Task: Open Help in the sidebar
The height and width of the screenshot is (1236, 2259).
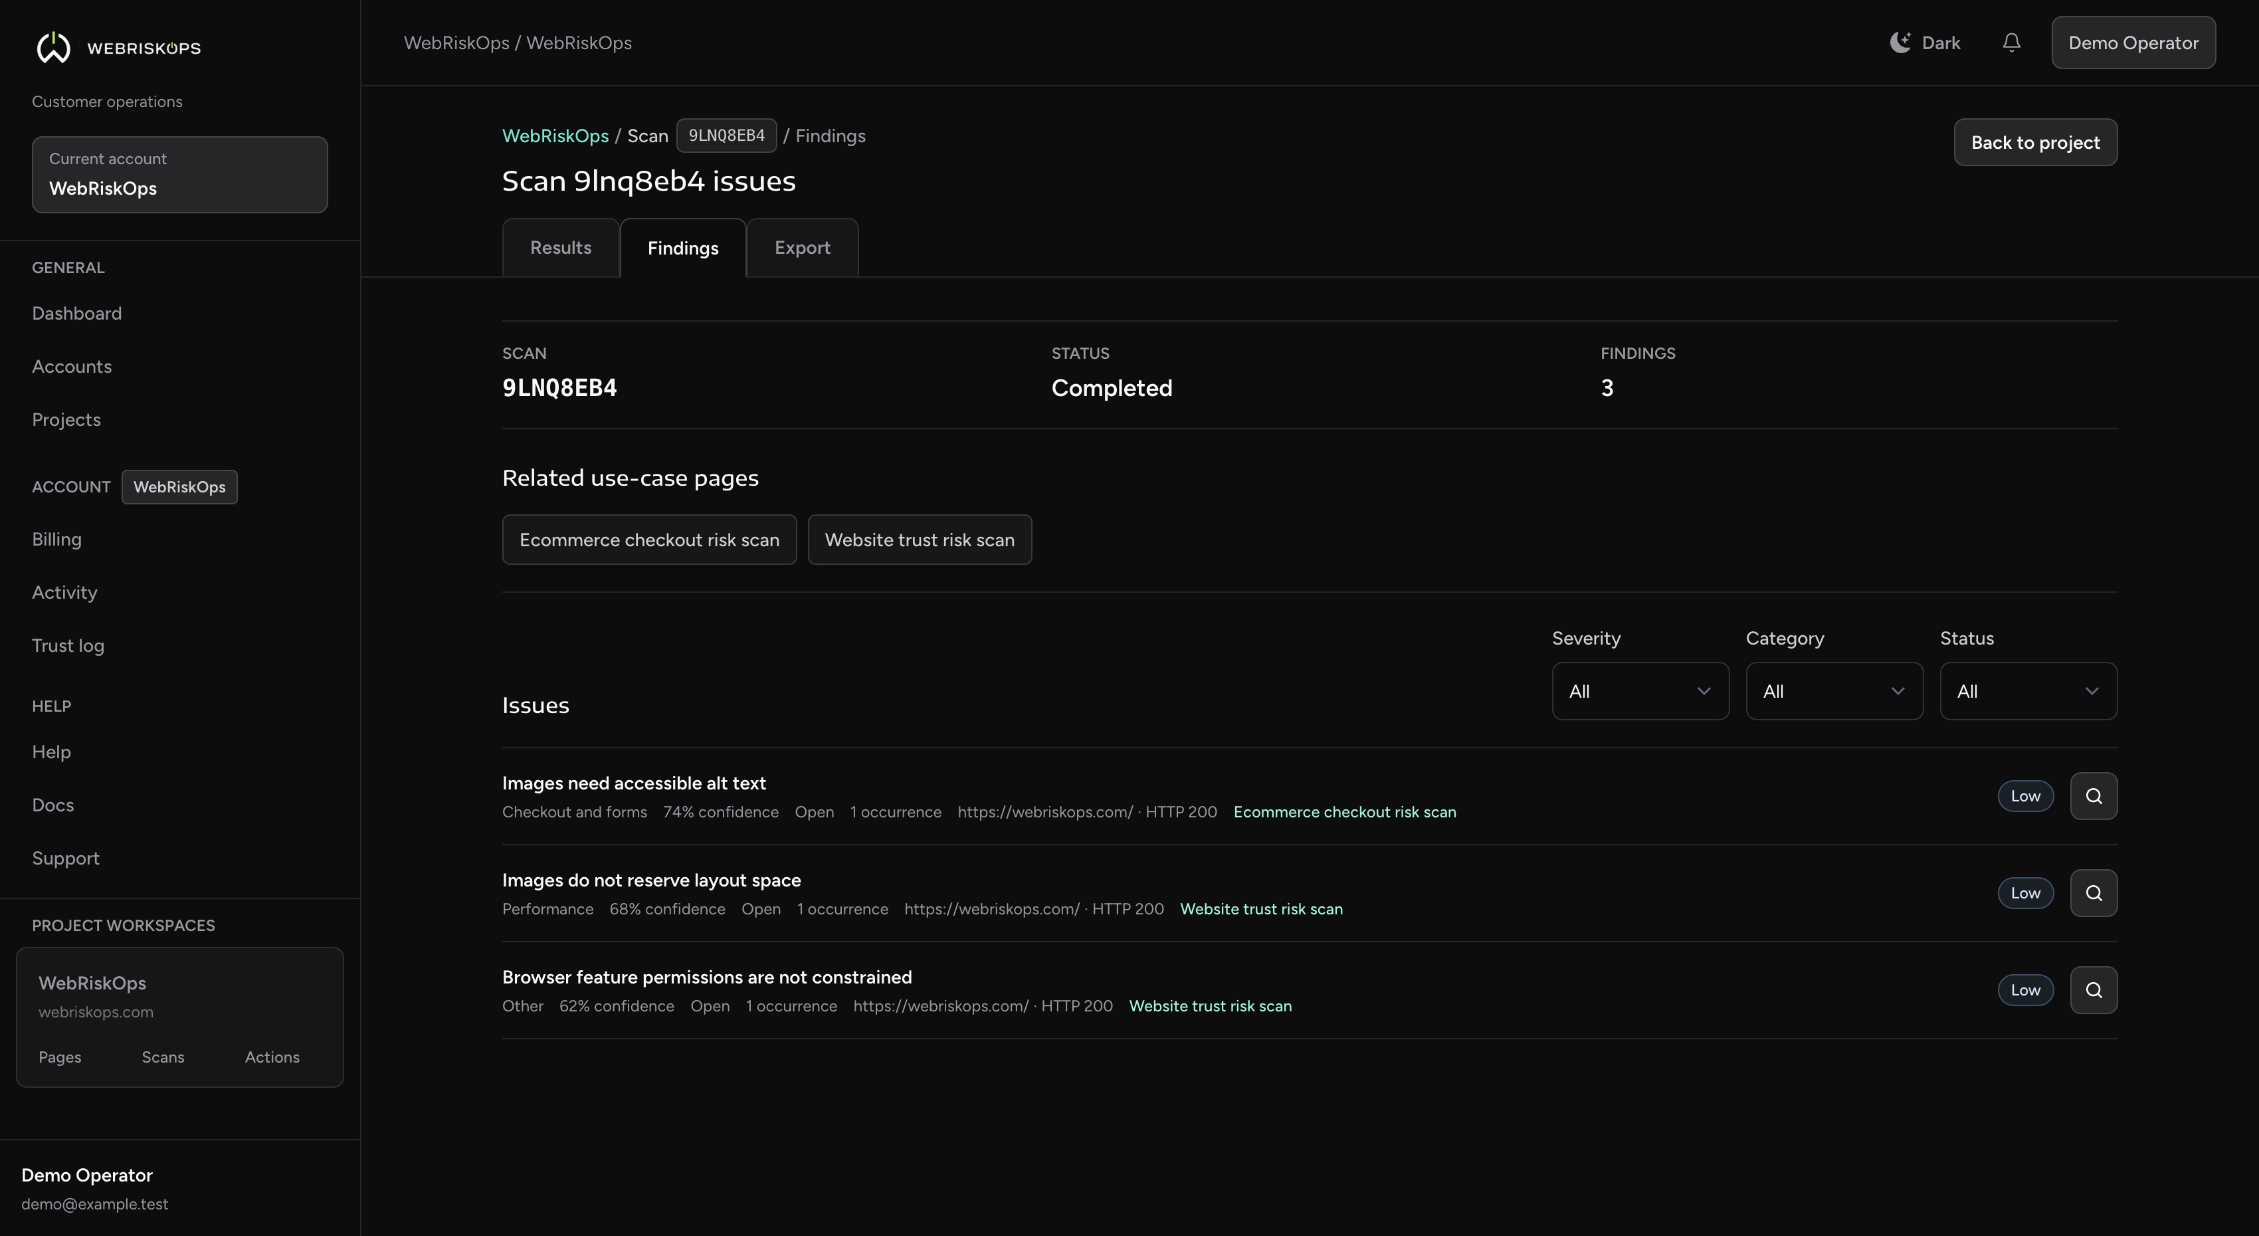Action: [x=51, y=752]
